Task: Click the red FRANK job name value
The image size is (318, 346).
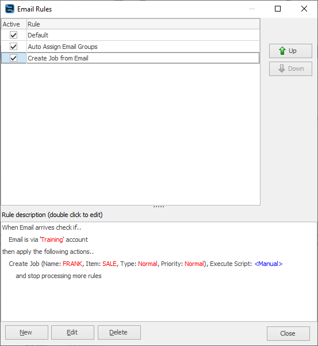Action: pos(72,264)
